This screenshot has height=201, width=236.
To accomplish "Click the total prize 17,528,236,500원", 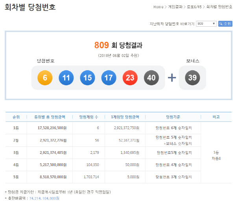I will (x=52, y=128).
